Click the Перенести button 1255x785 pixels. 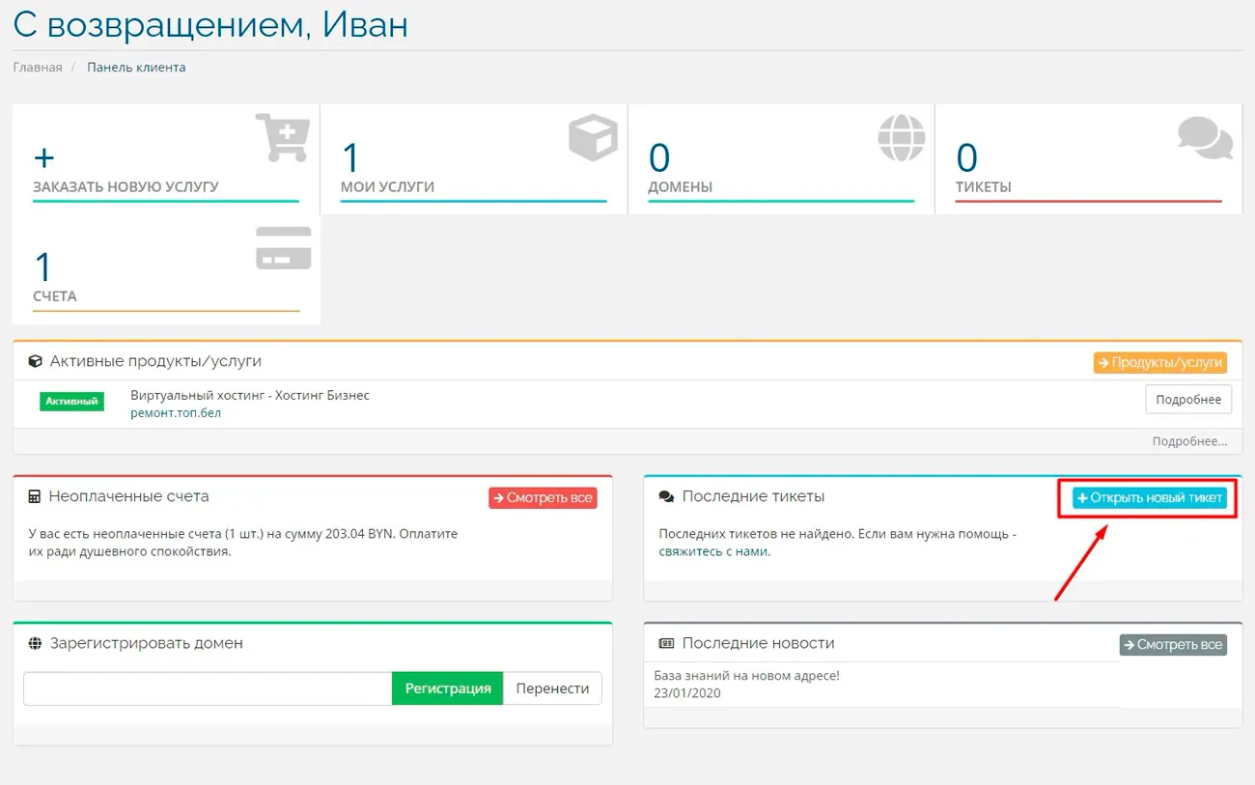pyautogui.click(x=552, y=688)
